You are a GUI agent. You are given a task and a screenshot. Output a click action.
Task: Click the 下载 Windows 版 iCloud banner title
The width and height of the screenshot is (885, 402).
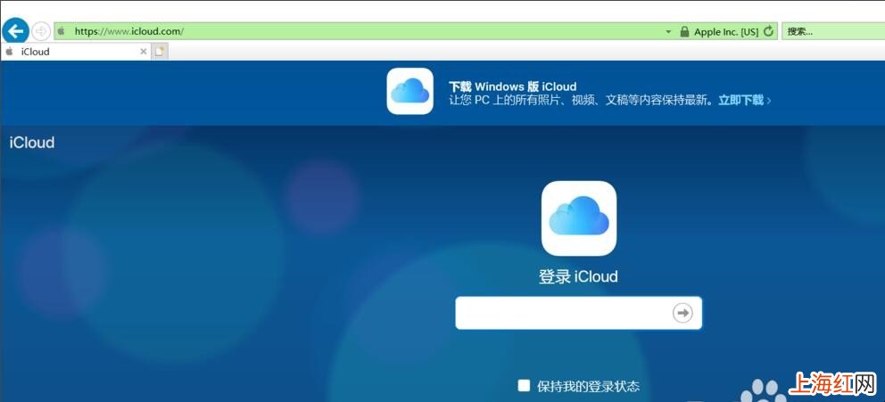512,86
